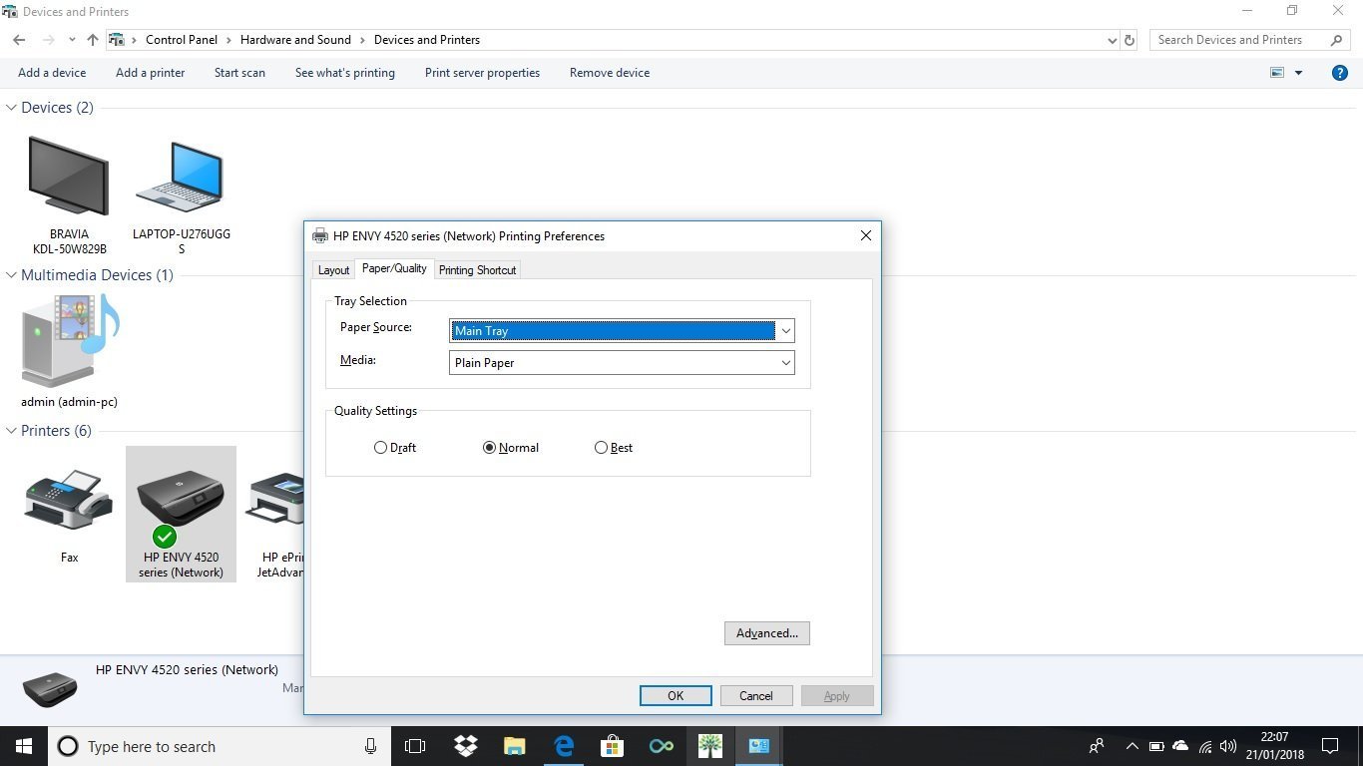Viewport: 1363px width, 766px height.
Task: Open the tree app taskbar icon
Action: 709,746
